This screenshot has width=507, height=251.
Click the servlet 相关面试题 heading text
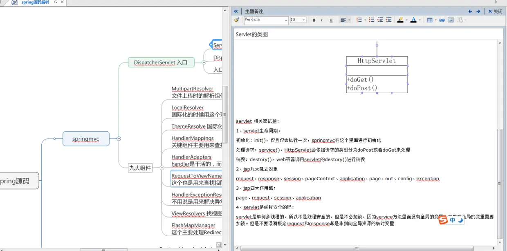[x=258, y=121]
